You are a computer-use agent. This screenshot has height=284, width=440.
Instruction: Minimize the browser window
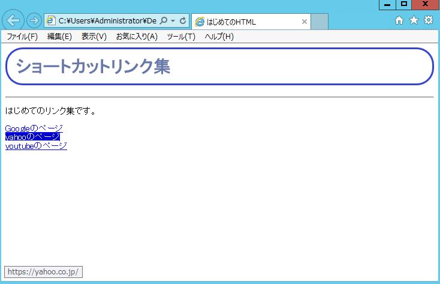tap(387, 4)
